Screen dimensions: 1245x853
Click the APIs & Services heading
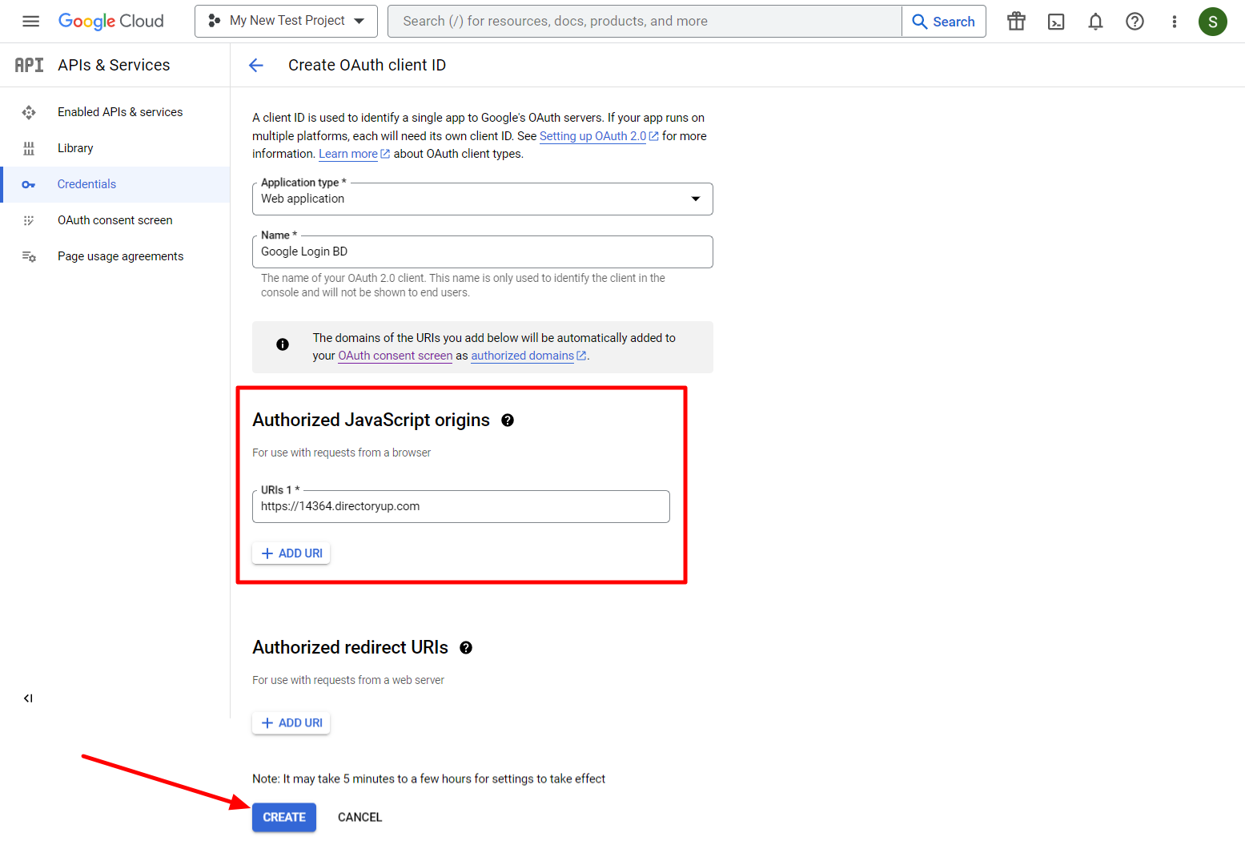click(114, 65)
